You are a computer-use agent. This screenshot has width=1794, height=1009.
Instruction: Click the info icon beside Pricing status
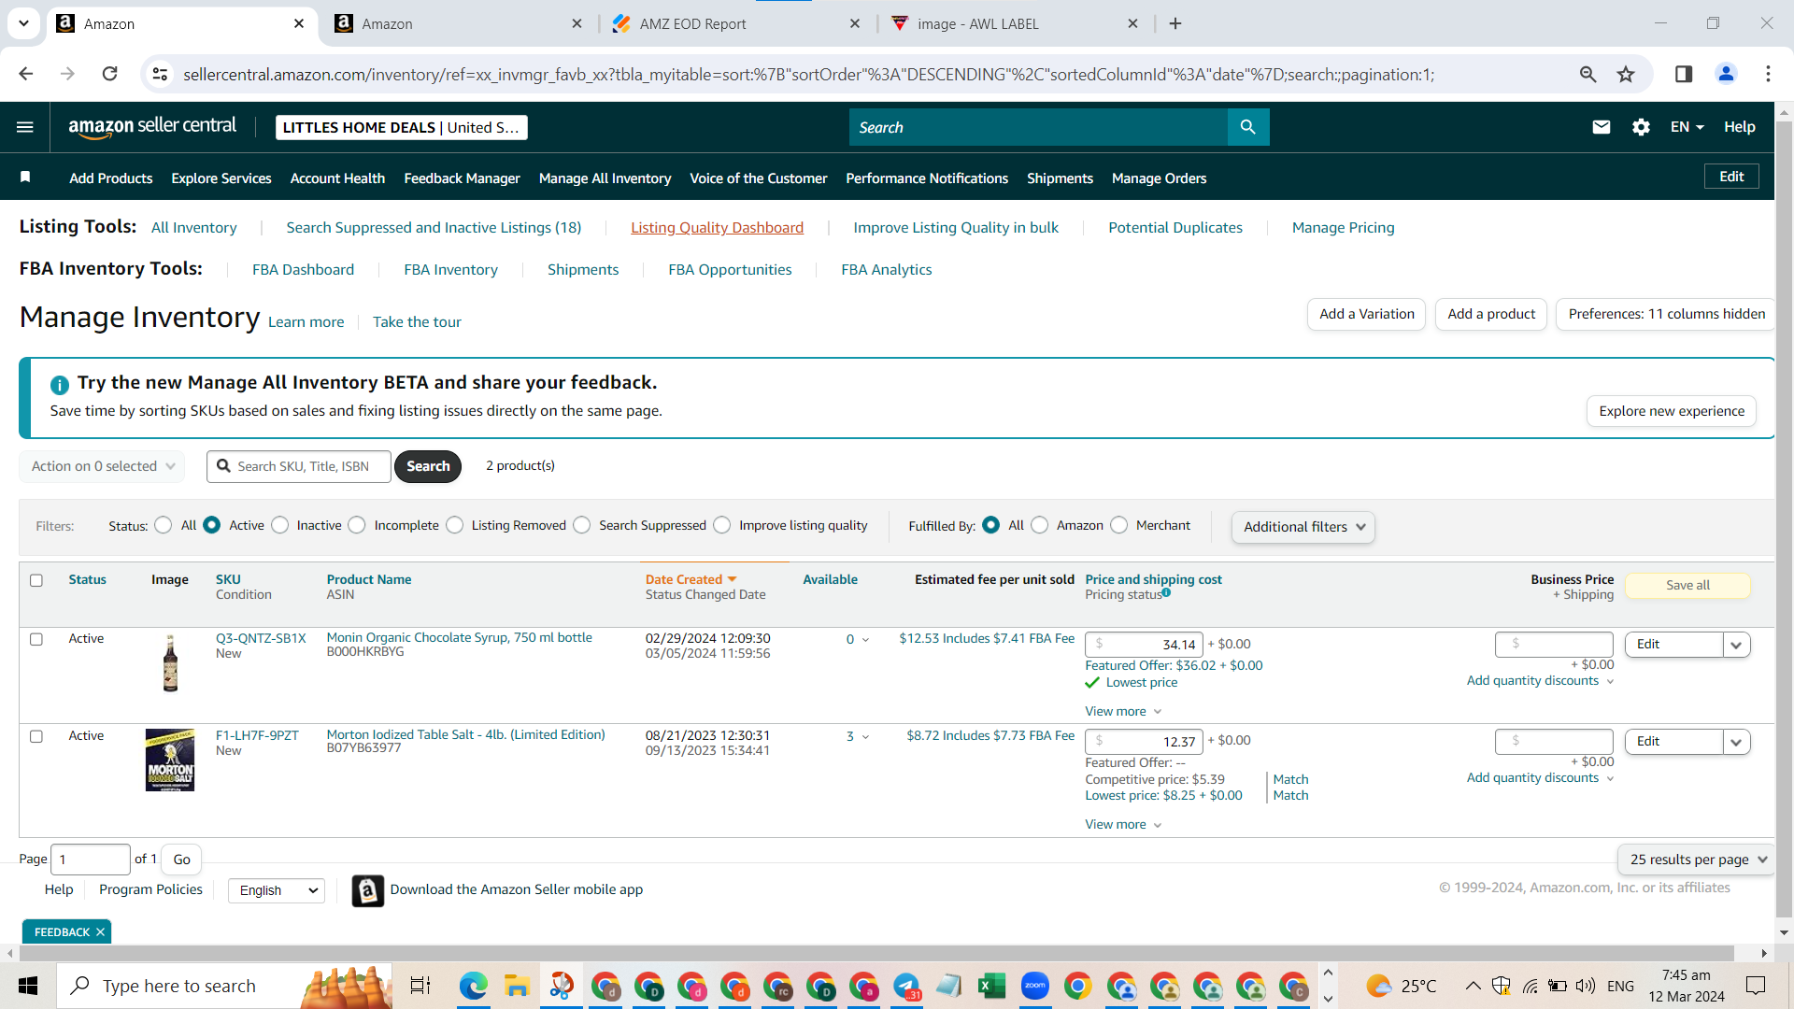[x=1166, y=592]
